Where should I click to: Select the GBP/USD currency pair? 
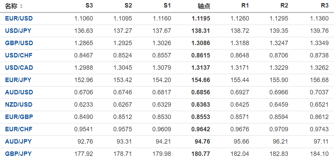(x=19, y=43)
